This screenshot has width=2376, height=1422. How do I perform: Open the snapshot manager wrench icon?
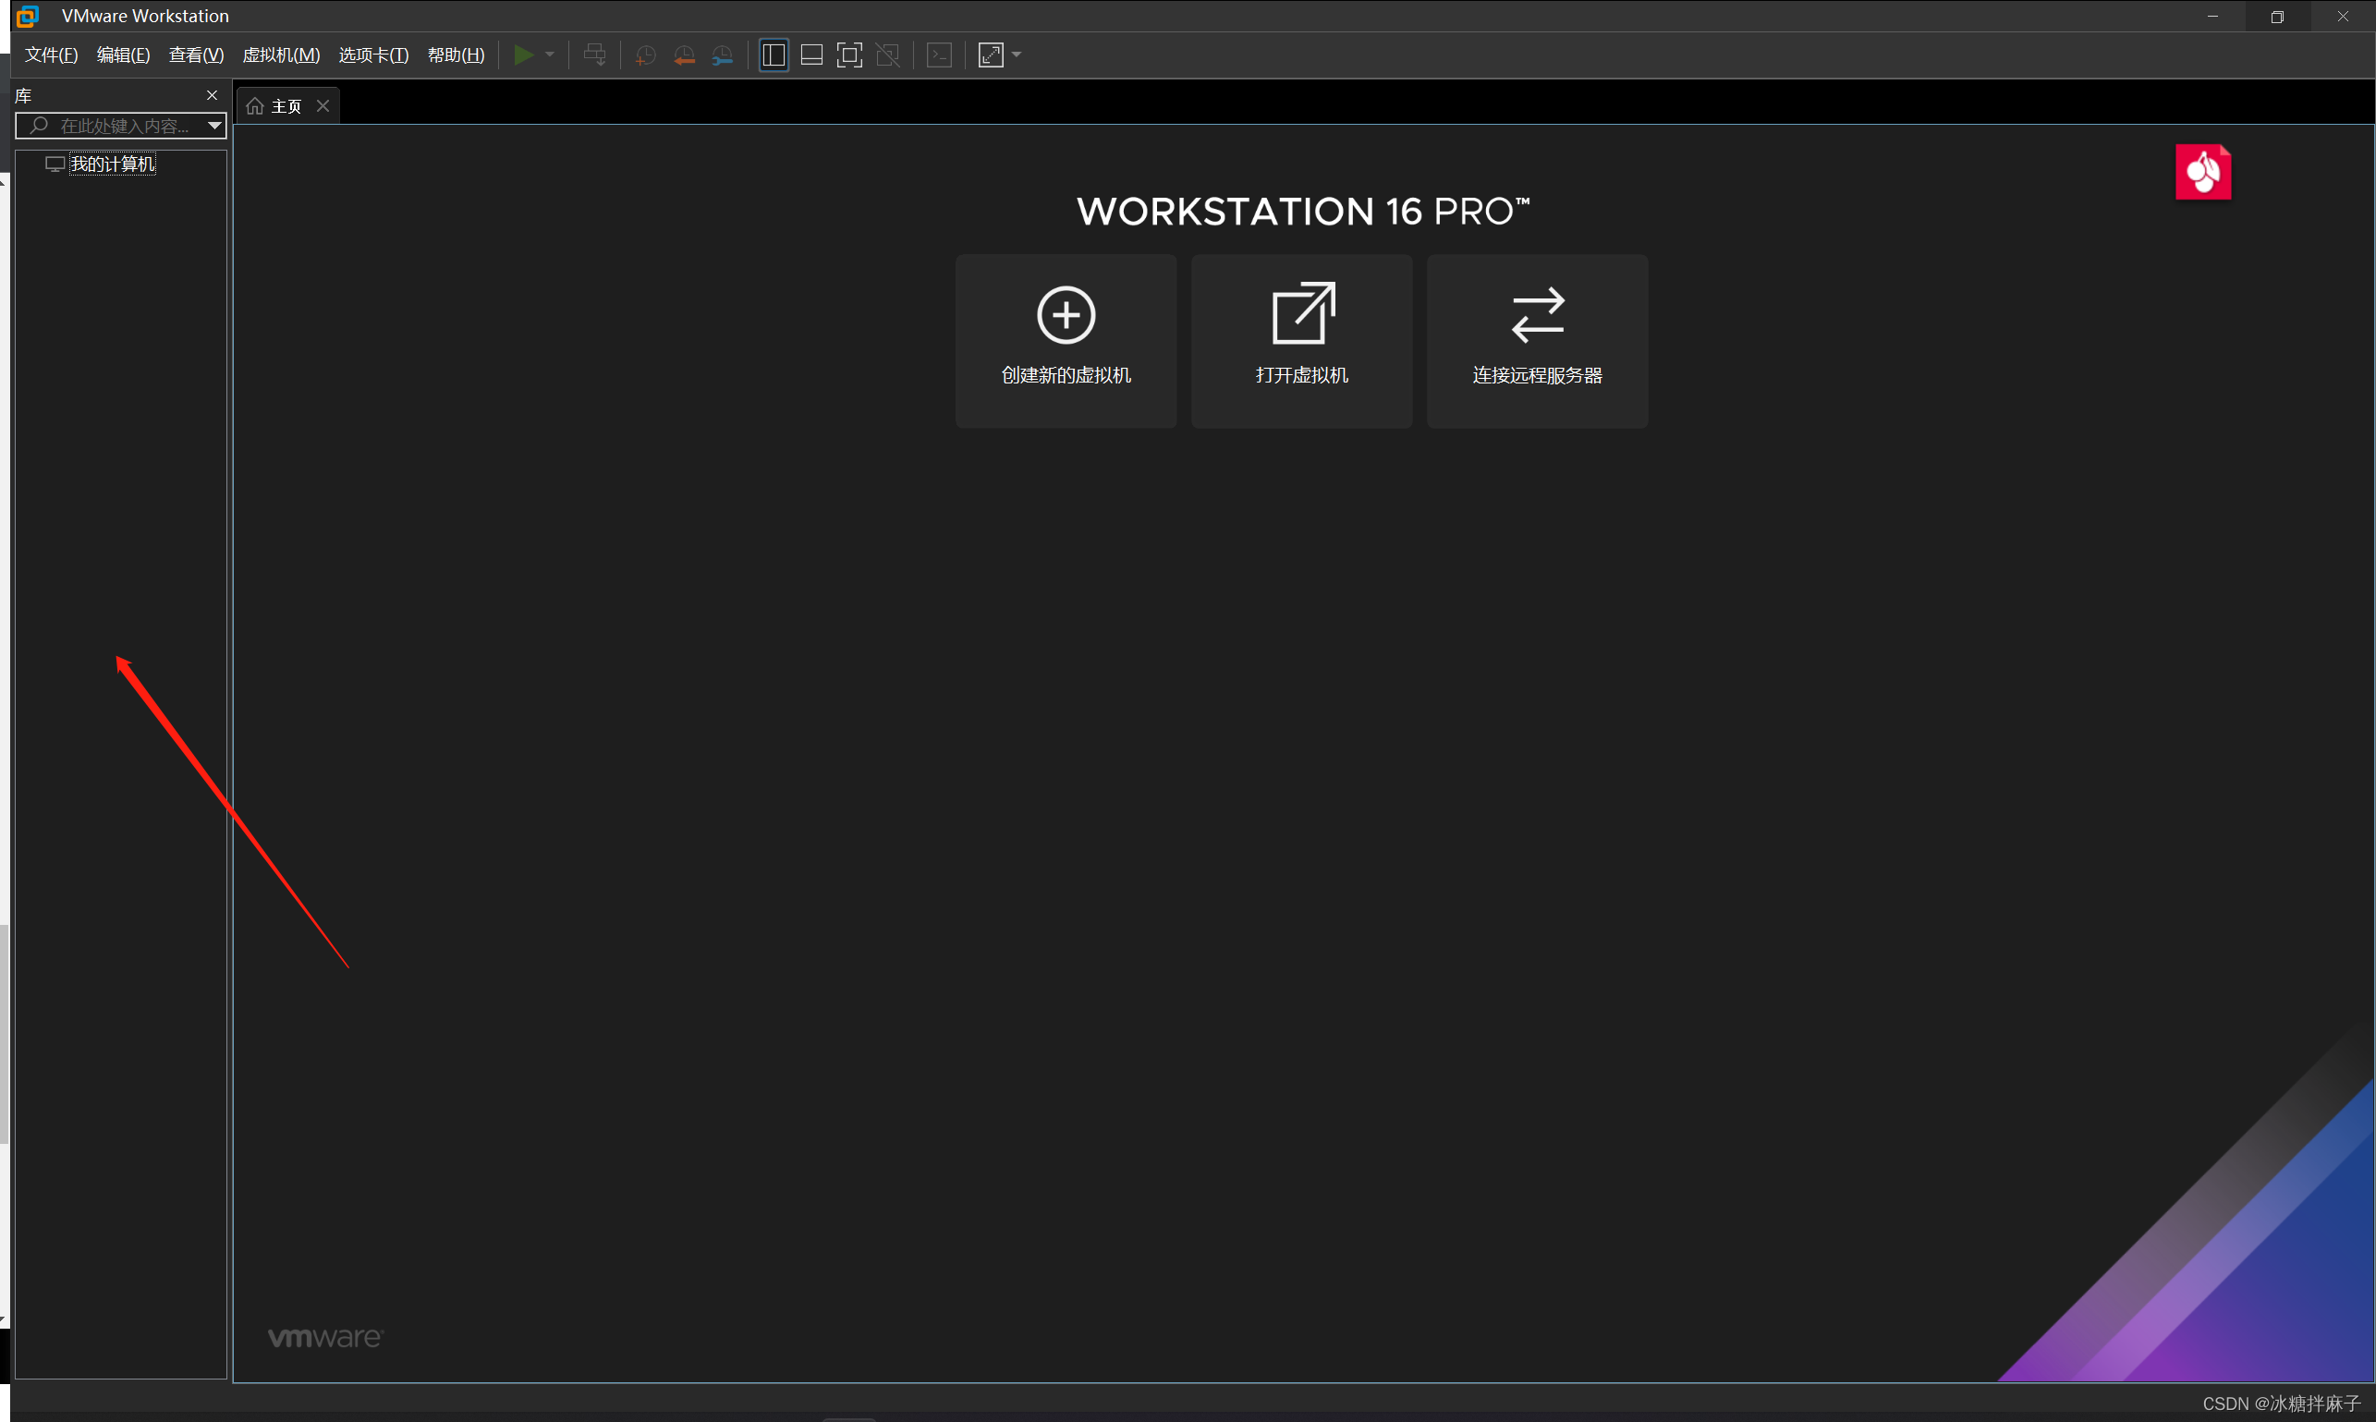(x=722, y=55)
